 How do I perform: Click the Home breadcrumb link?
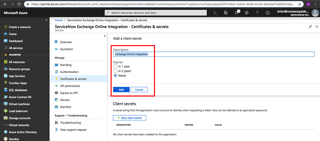59,20
